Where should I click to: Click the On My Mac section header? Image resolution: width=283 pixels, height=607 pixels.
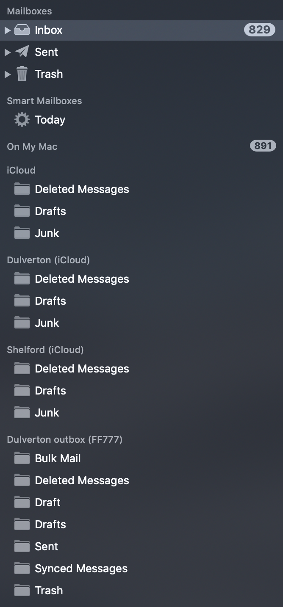coord(32,146)
